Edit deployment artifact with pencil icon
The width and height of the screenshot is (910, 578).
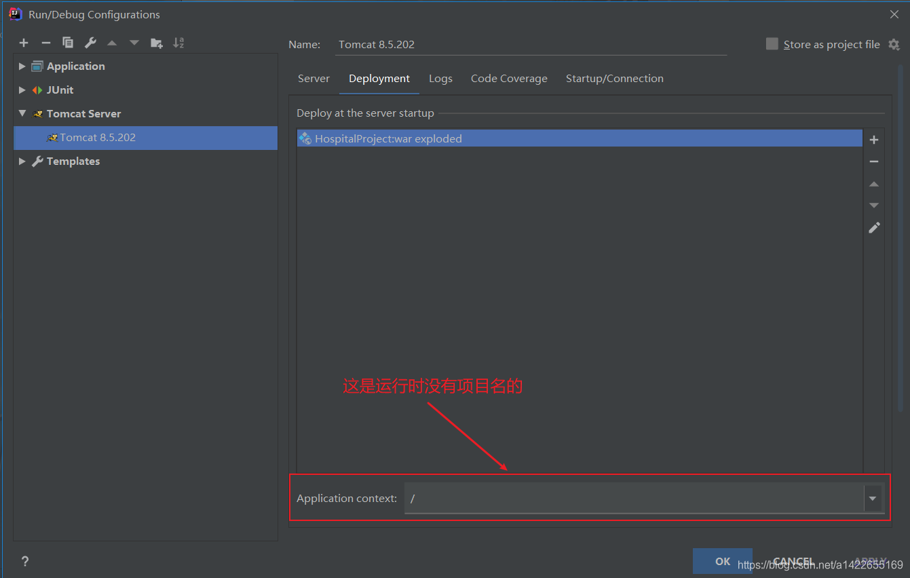(874, 227)
